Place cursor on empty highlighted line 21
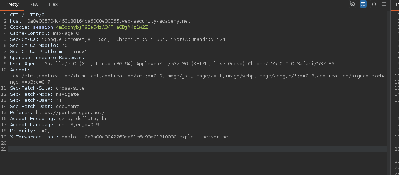The width and height of the screenshot is (399, 175). point(198,149)
